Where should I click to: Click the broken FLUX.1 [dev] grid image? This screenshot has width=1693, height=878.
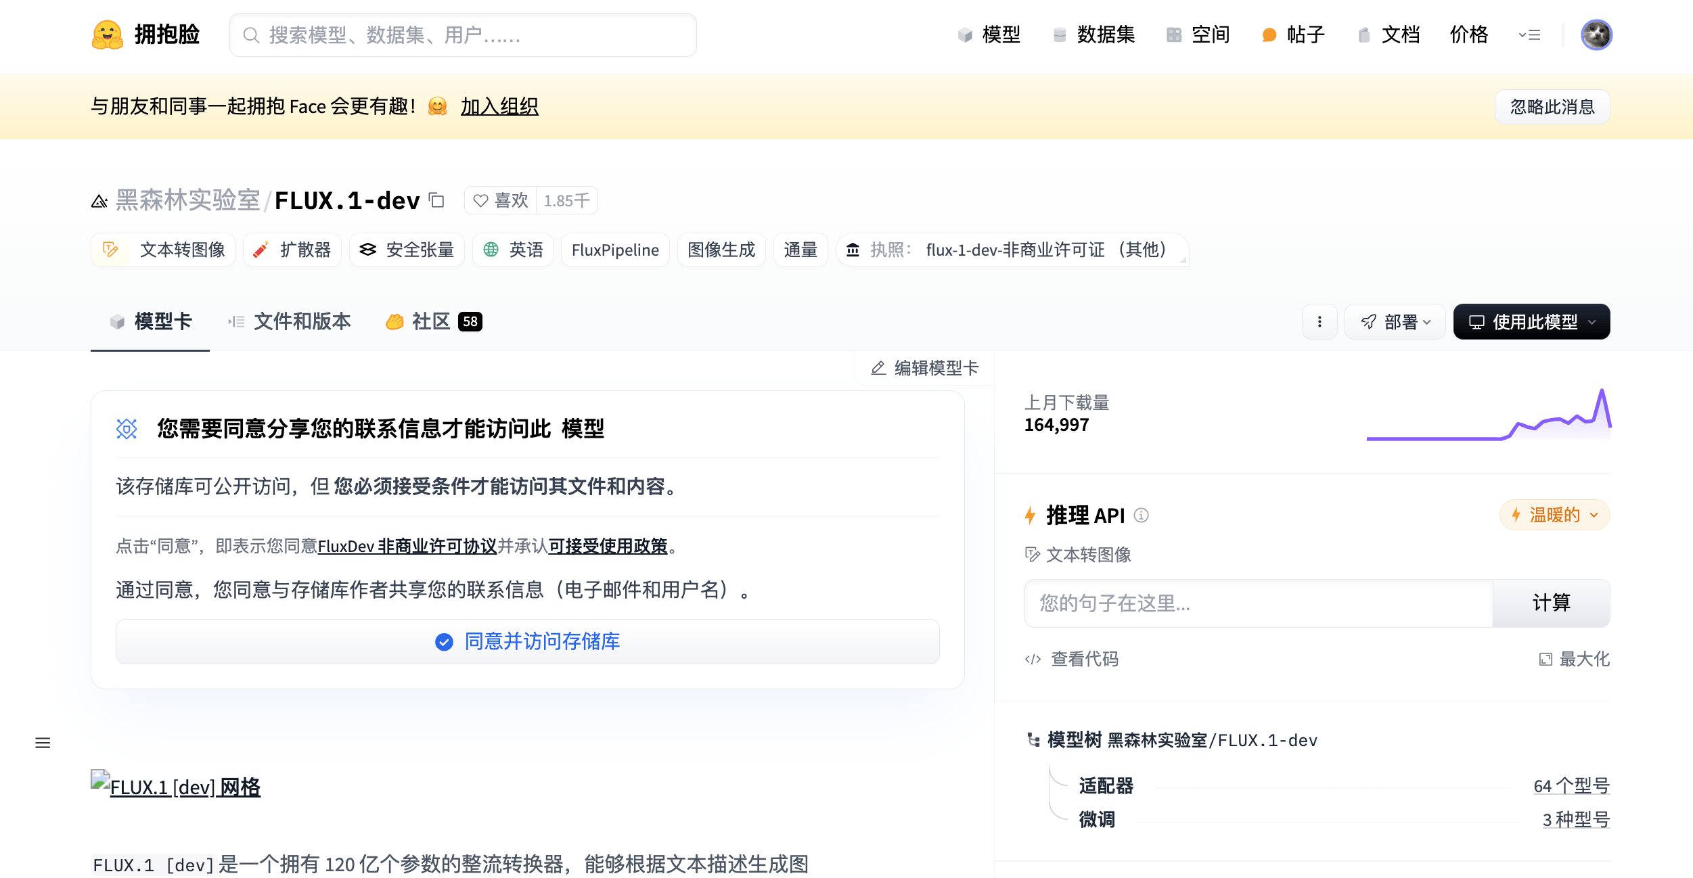click(100, 780)
